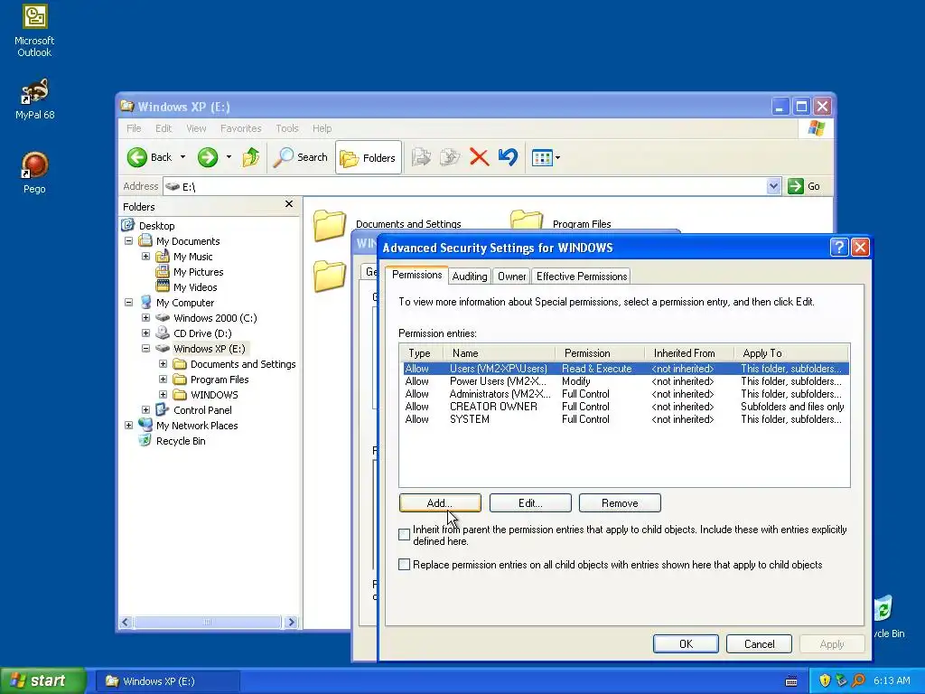Switch to the Effective Permissions tab
This screenshot has height=694, width=925.
pos(582,277)
